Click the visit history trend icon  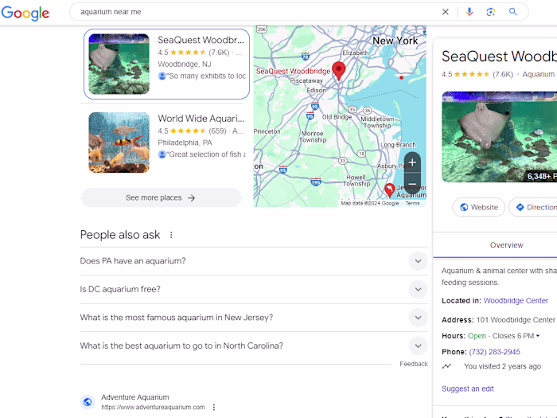pos(446,366)
